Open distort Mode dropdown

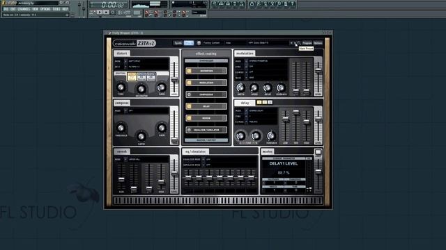click(x=125, y=61)
